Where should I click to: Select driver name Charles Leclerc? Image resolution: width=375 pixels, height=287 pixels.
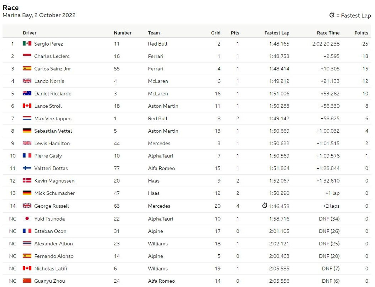52,56
